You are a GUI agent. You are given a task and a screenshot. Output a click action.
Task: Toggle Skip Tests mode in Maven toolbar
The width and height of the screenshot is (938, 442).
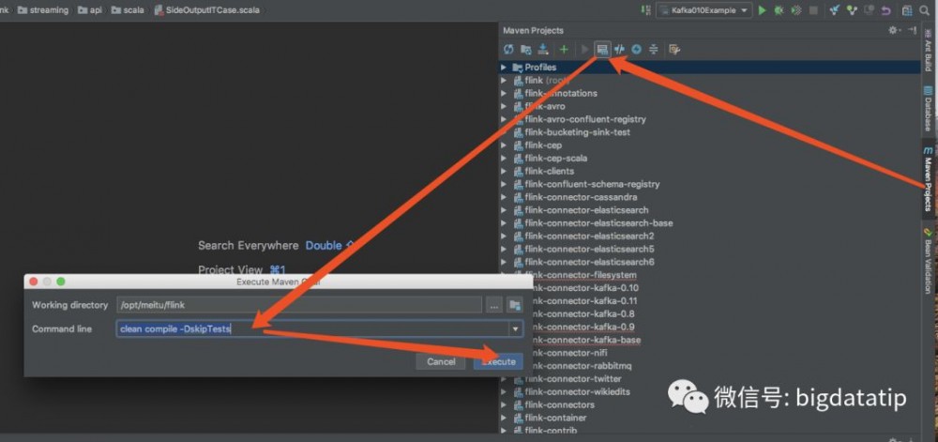637,50
